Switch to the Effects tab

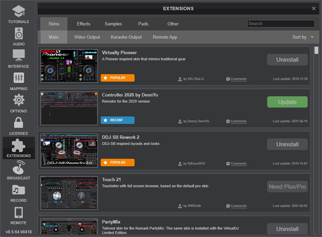point(83,24)
